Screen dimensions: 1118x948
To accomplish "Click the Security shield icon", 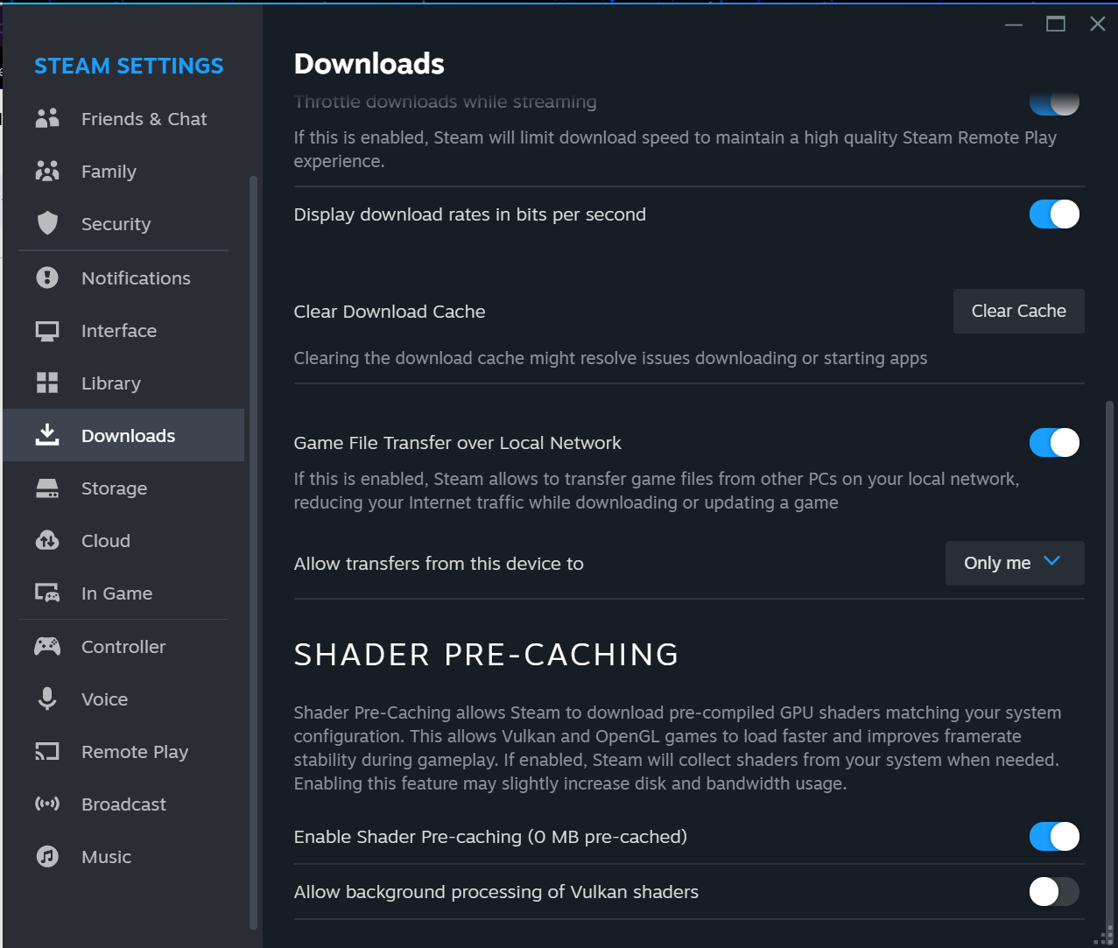I will (x=47, y=224).
